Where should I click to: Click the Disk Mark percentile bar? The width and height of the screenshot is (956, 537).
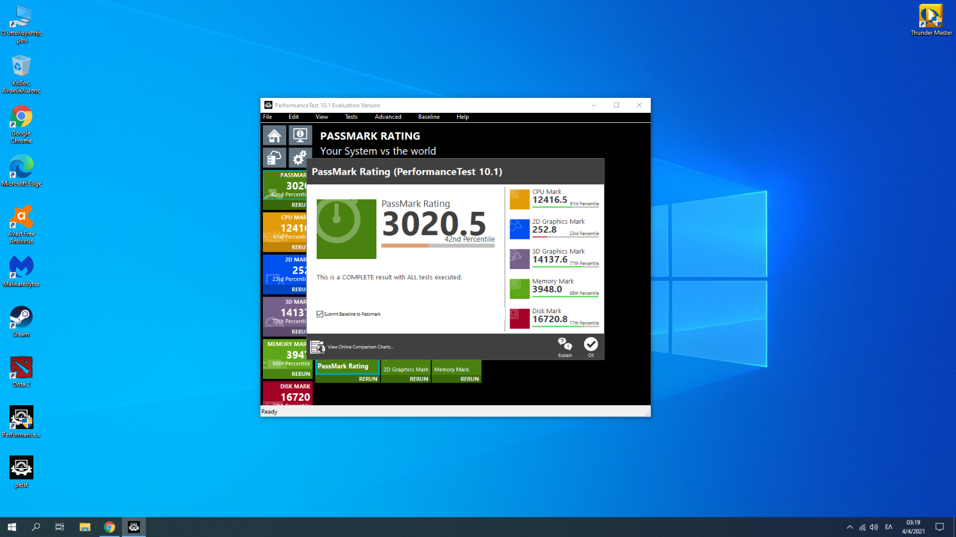click(x=566, y=327)
